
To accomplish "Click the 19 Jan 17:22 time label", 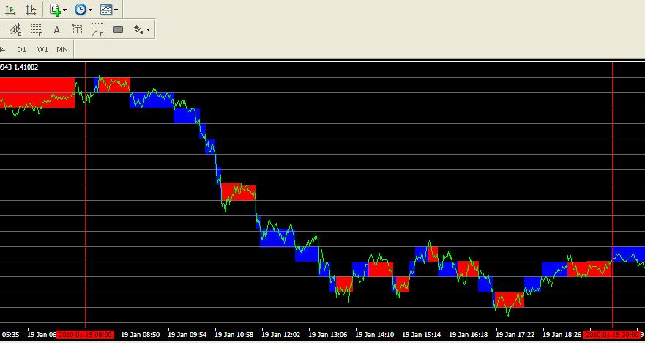I will coord(515,334).
